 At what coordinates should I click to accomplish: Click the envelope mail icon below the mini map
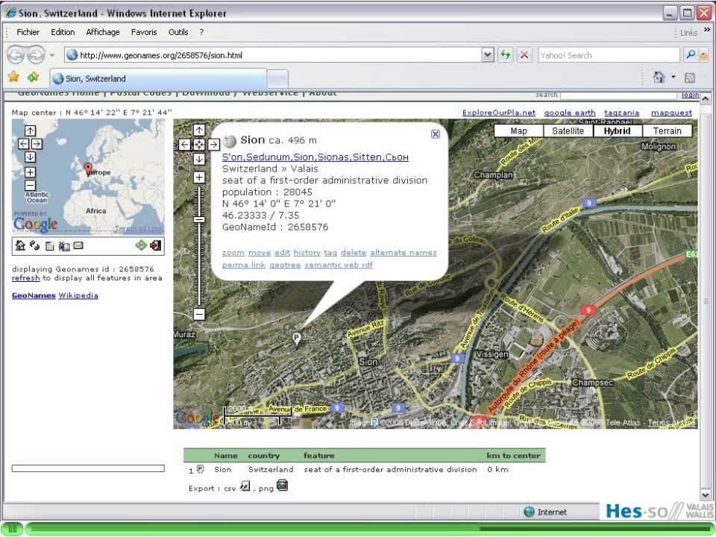click(78, 245)
